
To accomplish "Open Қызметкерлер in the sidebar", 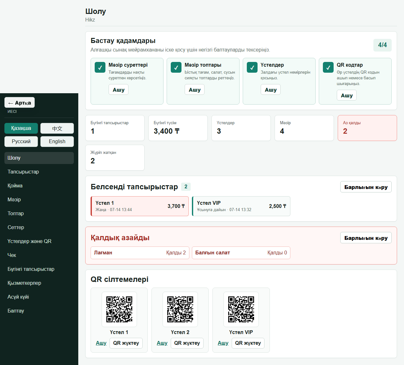I will (x=39, y=283).
